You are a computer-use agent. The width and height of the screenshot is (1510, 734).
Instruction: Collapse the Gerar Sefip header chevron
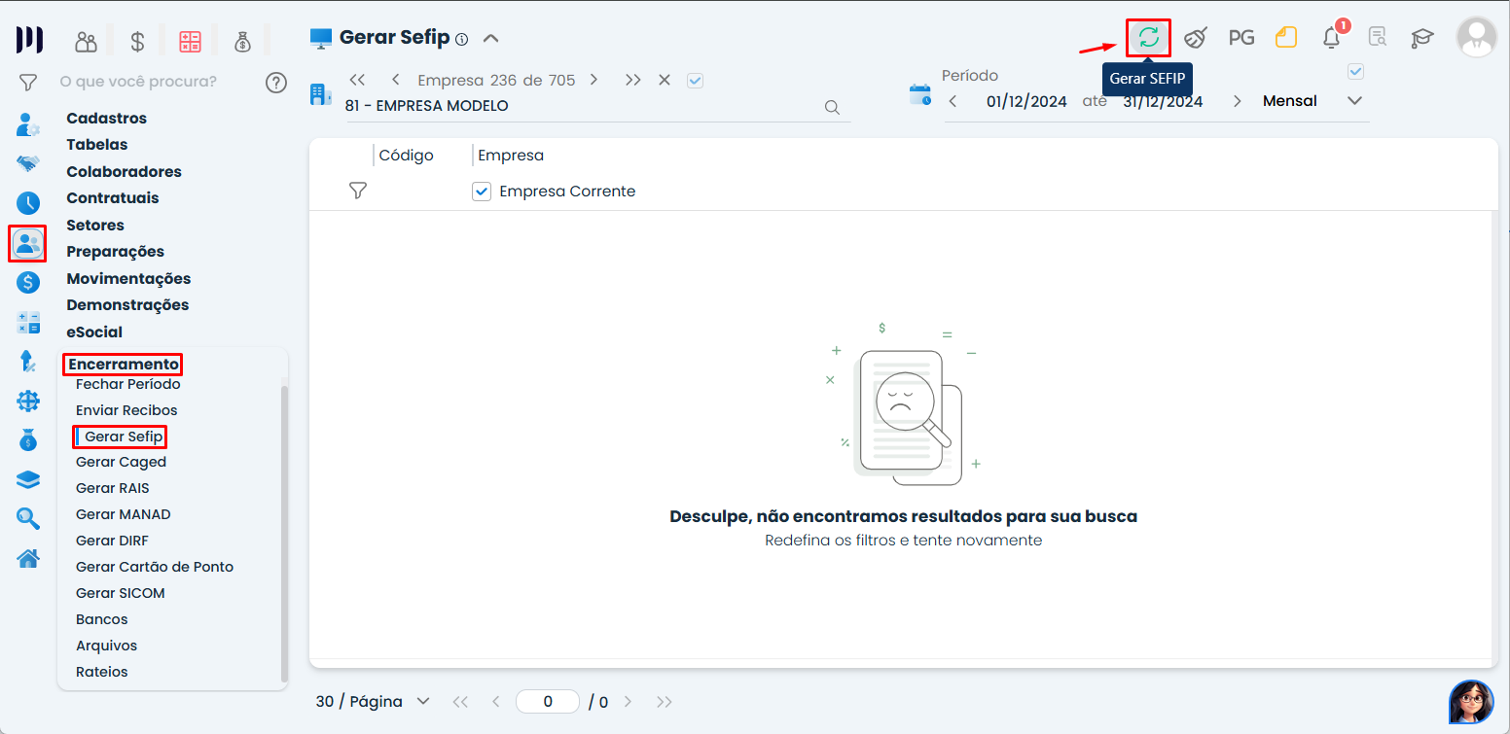click(x=491, y=38)
